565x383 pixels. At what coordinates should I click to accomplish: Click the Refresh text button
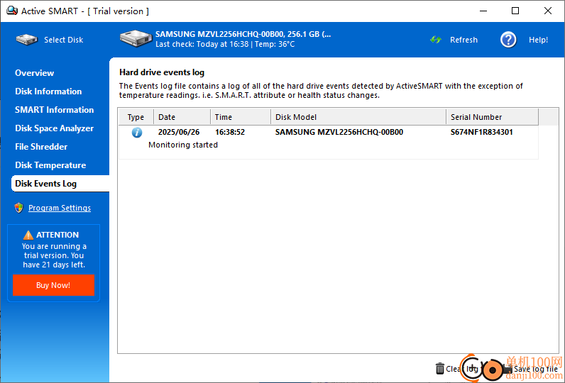click(463, 40)
